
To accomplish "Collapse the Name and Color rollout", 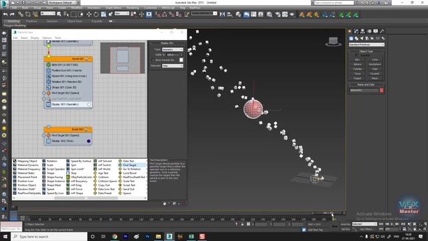I will pyautogui.click(x=366, y=85).
